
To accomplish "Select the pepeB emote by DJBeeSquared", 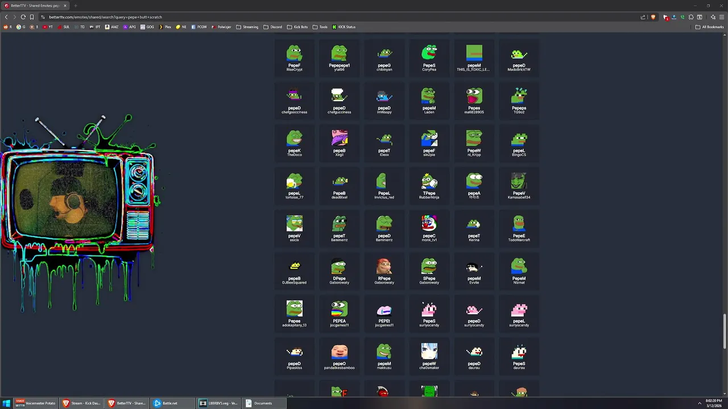I will click(x=294, y=271).
